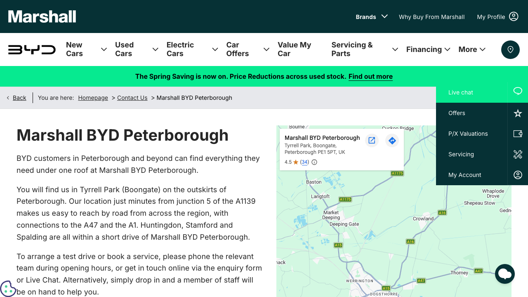
Task: Click the BYD logo icon
Action: click(x=32, y=49)
